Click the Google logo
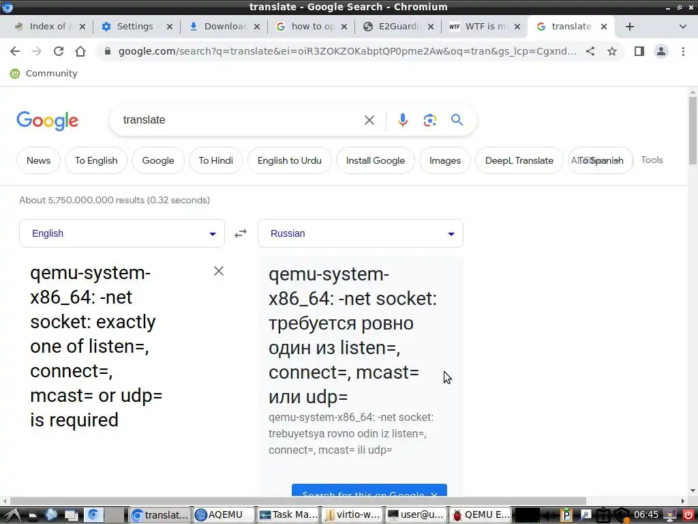This screenshot has height=524, width=698. pyautogui.click(x=47, y=121)
